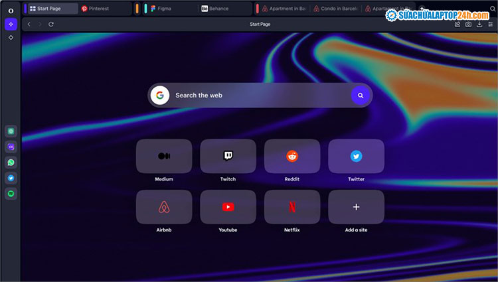Open Spotify player in the sidebar
This screenshot has width=498, height=282.
(x=11, y=194)
